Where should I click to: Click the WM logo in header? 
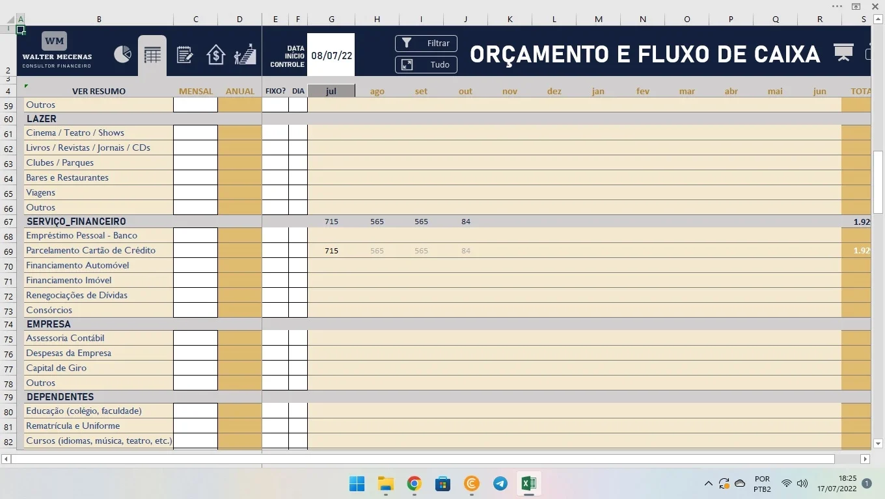pos(55,41)
